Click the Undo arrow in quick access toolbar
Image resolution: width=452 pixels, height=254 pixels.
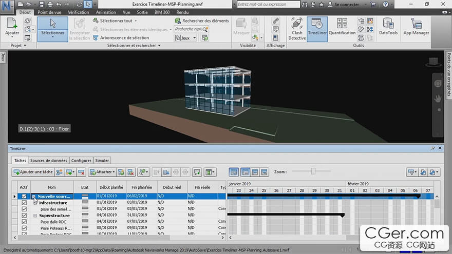tap(59, 4)
